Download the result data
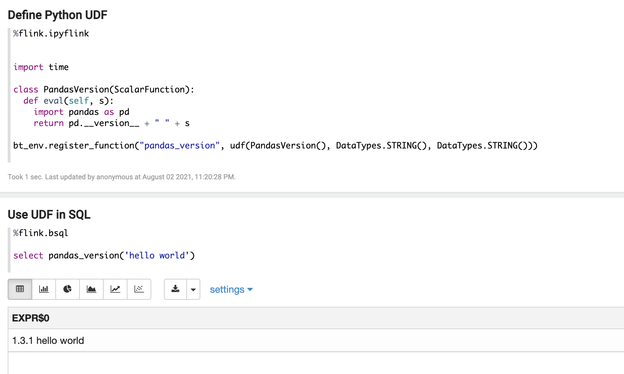The height and width of the screenshot is (374, 624). click(175, 289)
